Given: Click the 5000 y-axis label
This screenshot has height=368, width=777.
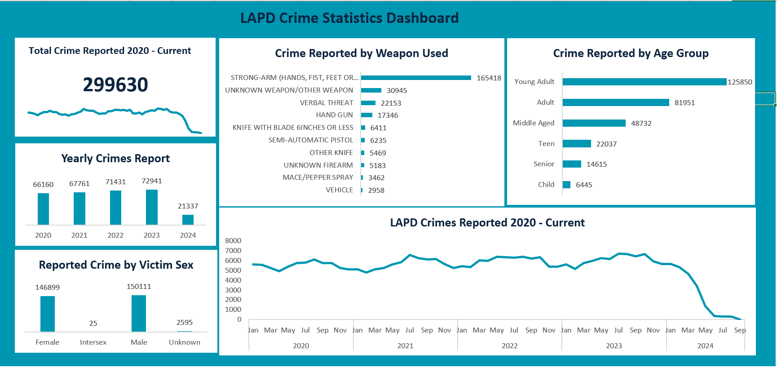Looking at the screenshot, I should (233, 270).
